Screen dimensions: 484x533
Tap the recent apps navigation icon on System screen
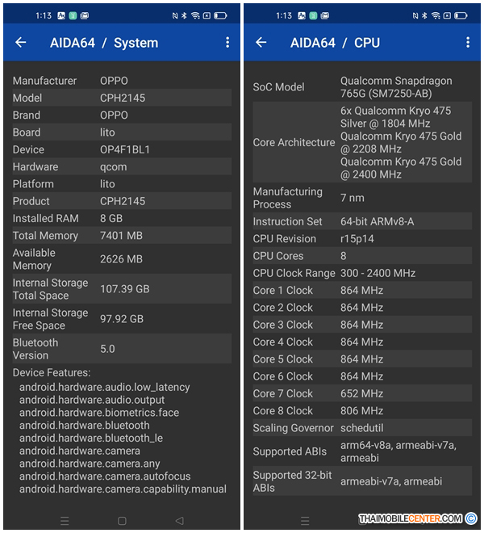[x=65, y=520]
